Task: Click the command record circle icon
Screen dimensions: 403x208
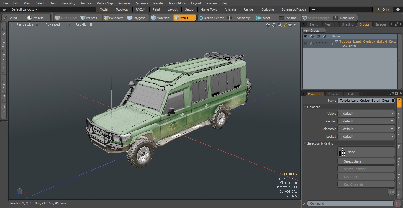Action: [397, 204]
